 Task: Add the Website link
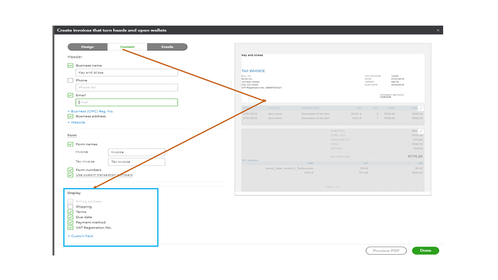76,122
